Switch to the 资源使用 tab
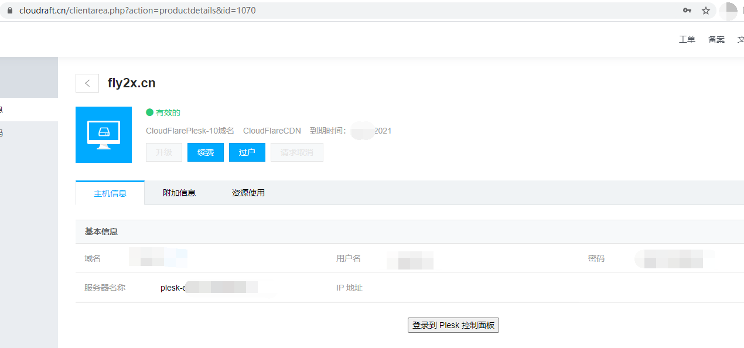 pos(248,193)
